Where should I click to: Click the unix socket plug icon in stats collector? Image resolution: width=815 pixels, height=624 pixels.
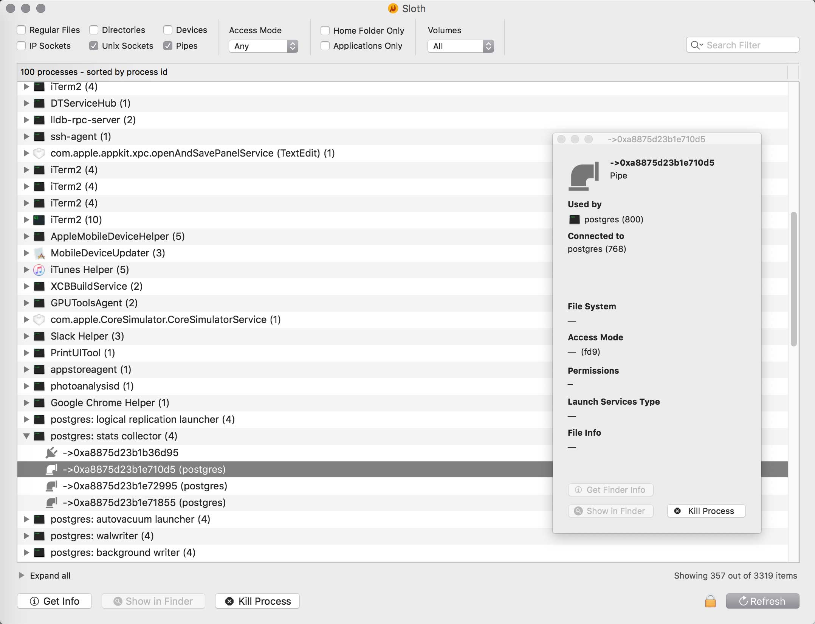tap(51, 453)
